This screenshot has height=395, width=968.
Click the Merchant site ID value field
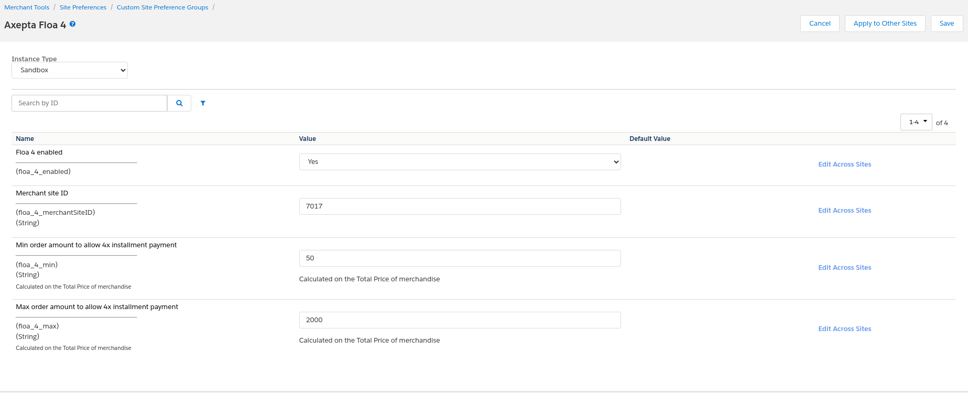(460, 206)
